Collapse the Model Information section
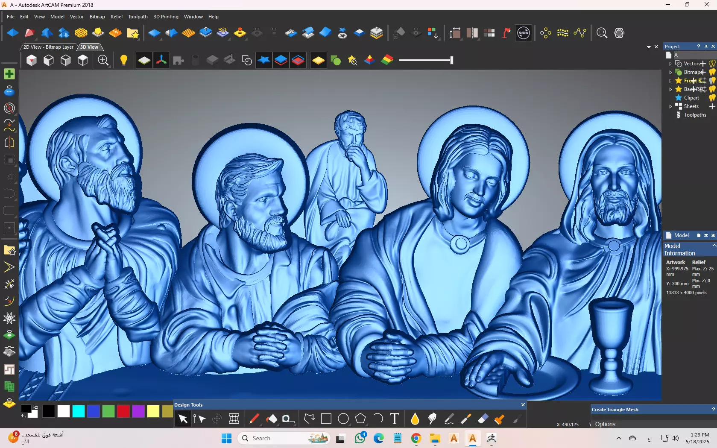Viewport: 717px width, 448px height. (x=714, y=246)
